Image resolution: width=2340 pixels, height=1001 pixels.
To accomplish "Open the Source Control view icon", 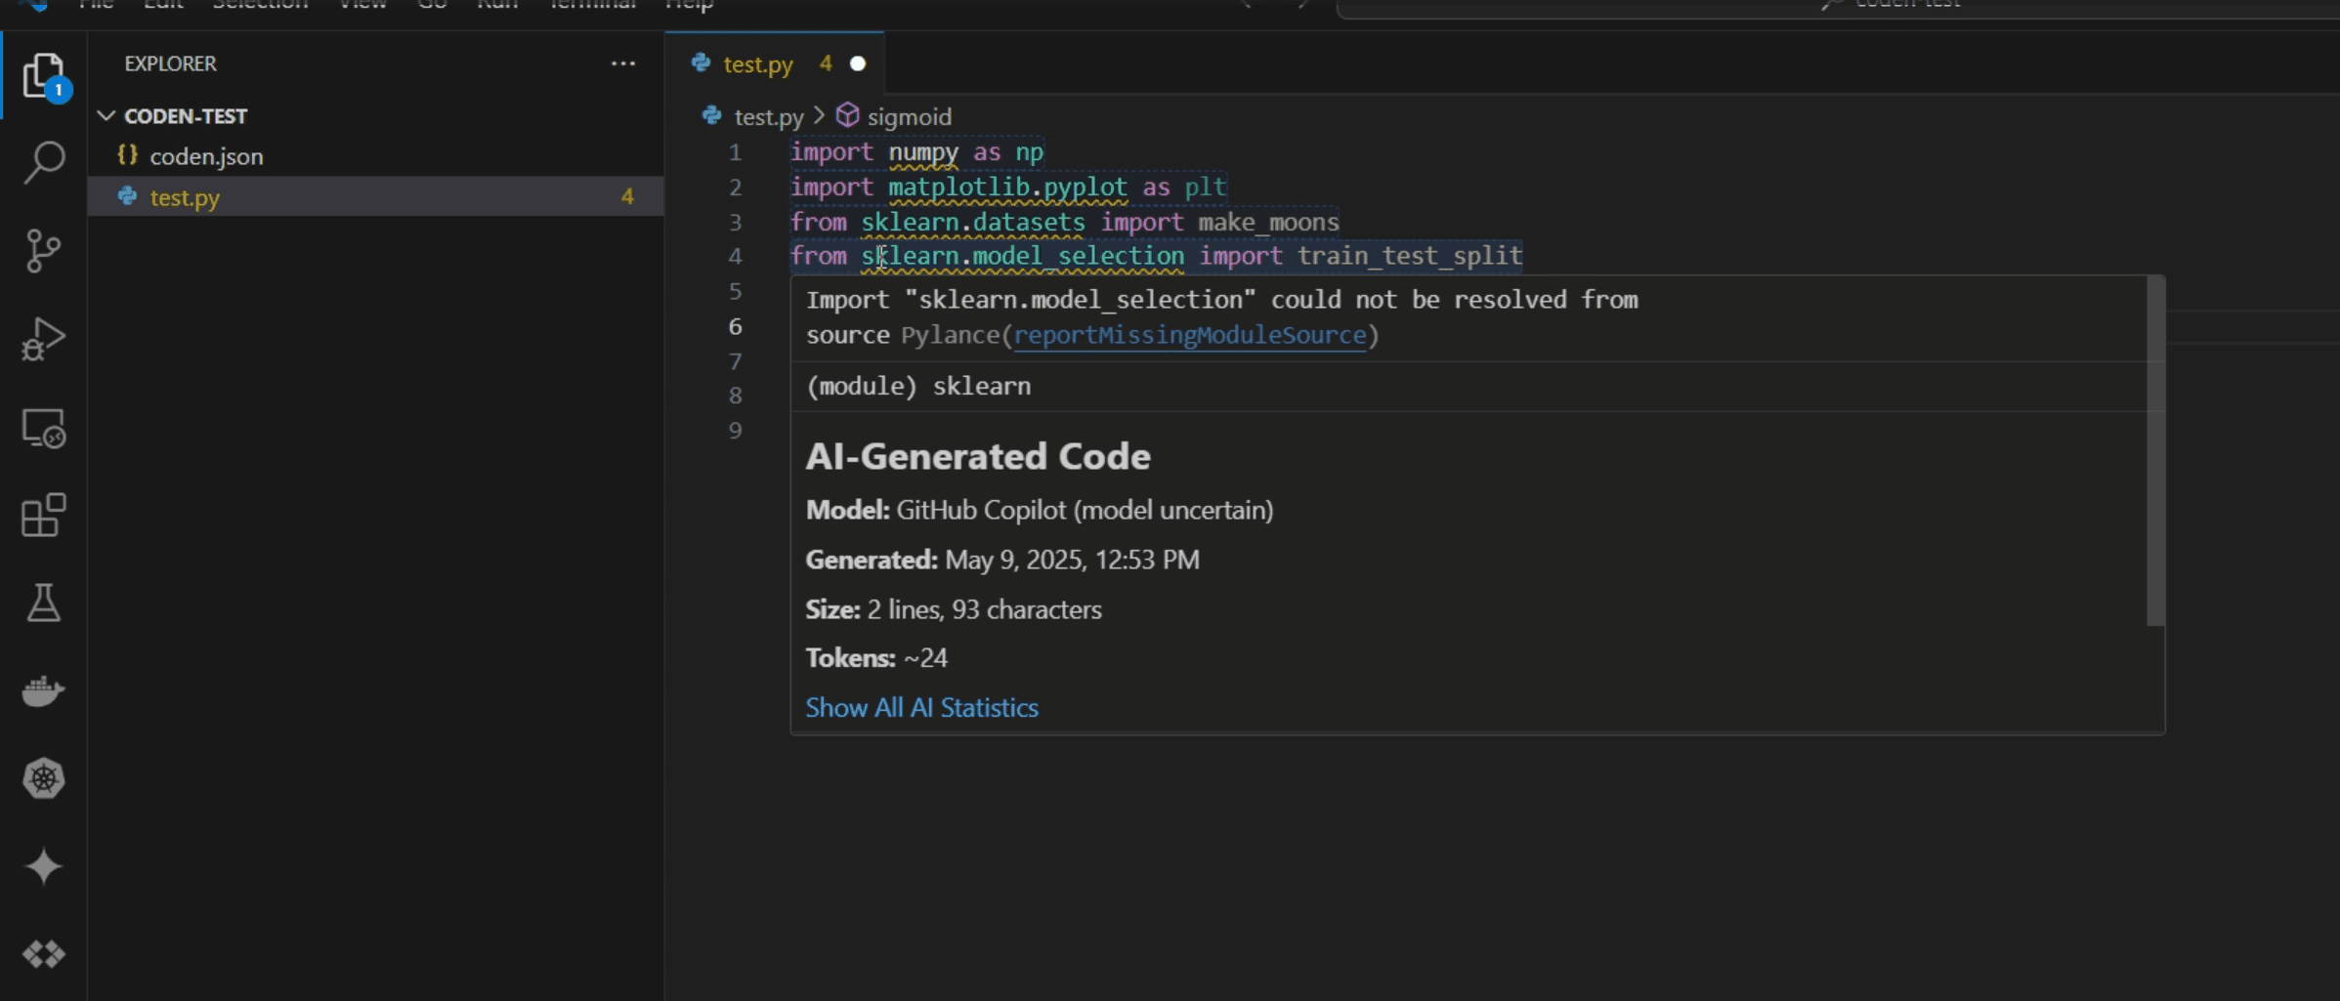I will point(43,251).
